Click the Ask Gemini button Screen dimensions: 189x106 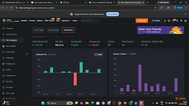(x=163, y=2)
